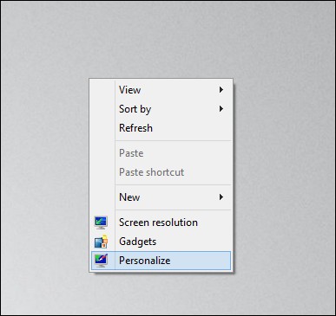The width and height of the screenshot is (336, 316).
Task: Click the Gadgets icon
Action: coord(101,242)
